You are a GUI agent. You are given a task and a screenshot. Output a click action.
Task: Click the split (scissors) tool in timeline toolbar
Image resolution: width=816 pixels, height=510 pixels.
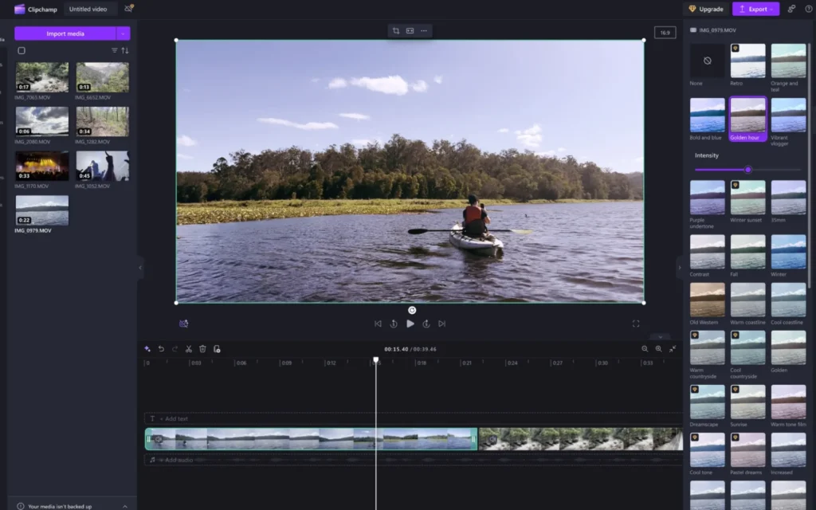tap(189, 349)
